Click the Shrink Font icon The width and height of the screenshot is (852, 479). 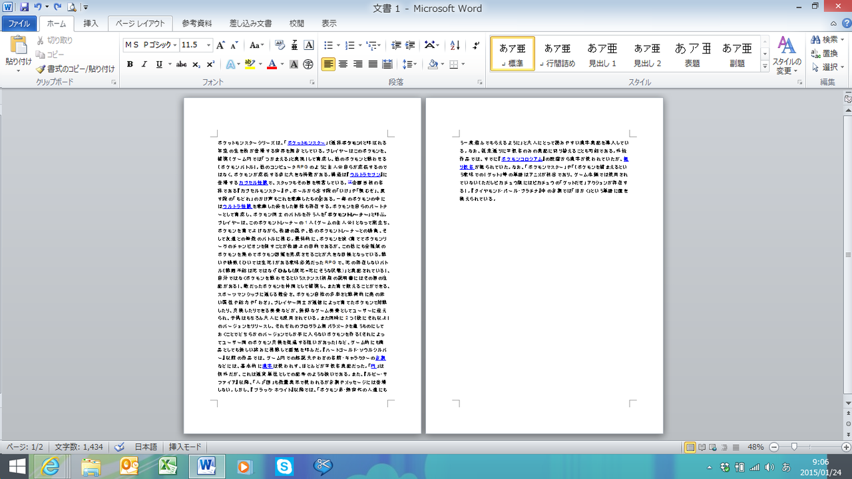pyautogui.click(x=234, y=45)
